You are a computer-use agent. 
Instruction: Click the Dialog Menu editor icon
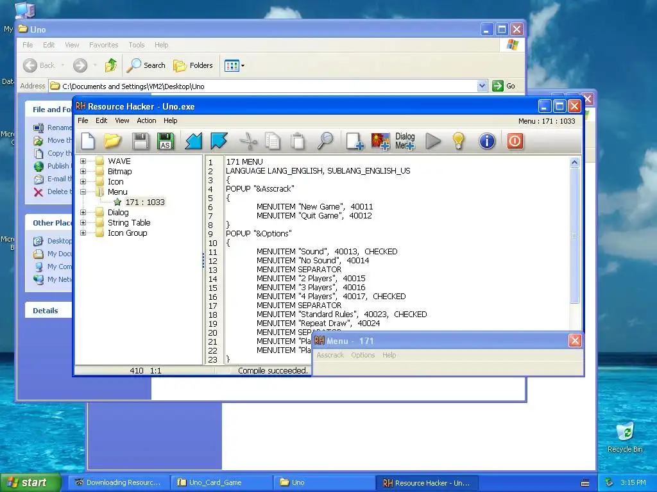coord(405,141)
